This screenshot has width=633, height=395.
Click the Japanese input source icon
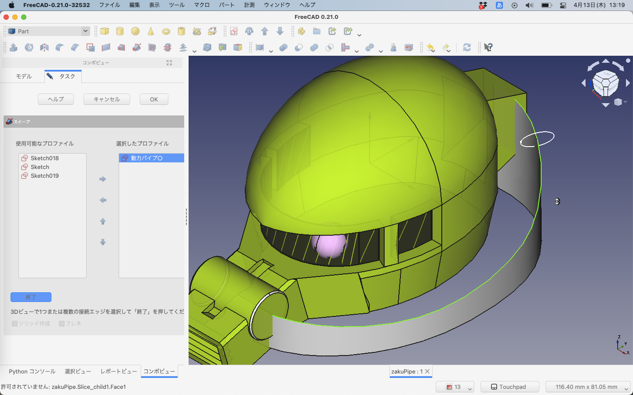(499, 5)
